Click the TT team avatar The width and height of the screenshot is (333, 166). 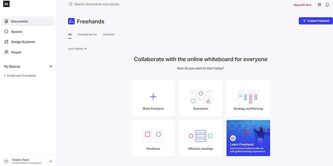pos(6,161)
